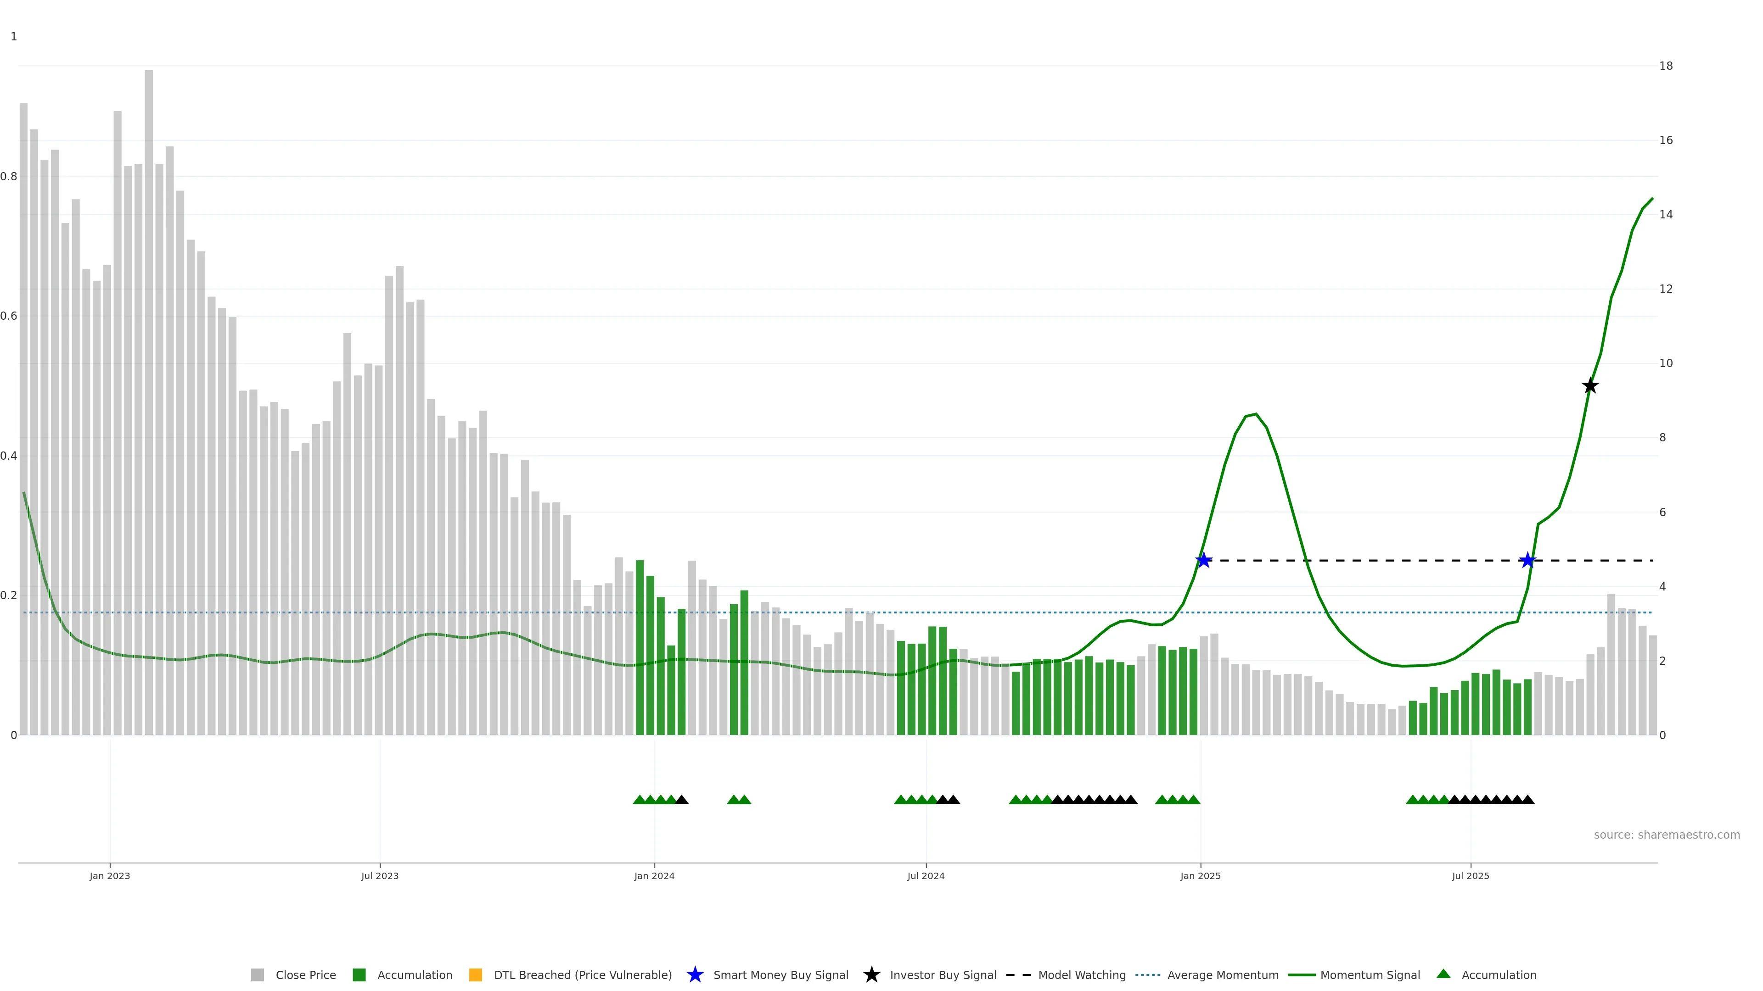Click the black Investor Buy star on chart
Viewport: 1763px width, 991px height.
(x=1590, y=386)
